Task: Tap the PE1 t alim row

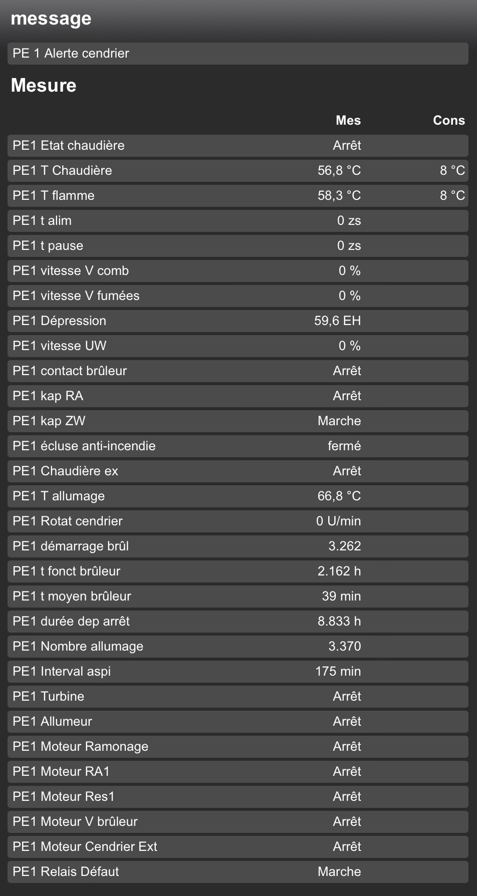Action: click(237, 220)
